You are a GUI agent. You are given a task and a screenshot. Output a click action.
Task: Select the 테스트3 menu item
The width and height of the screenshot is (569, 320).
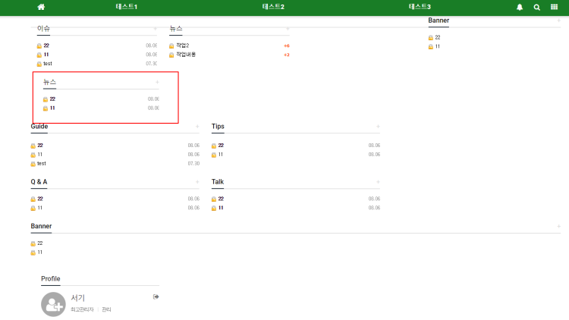point(420,7)
